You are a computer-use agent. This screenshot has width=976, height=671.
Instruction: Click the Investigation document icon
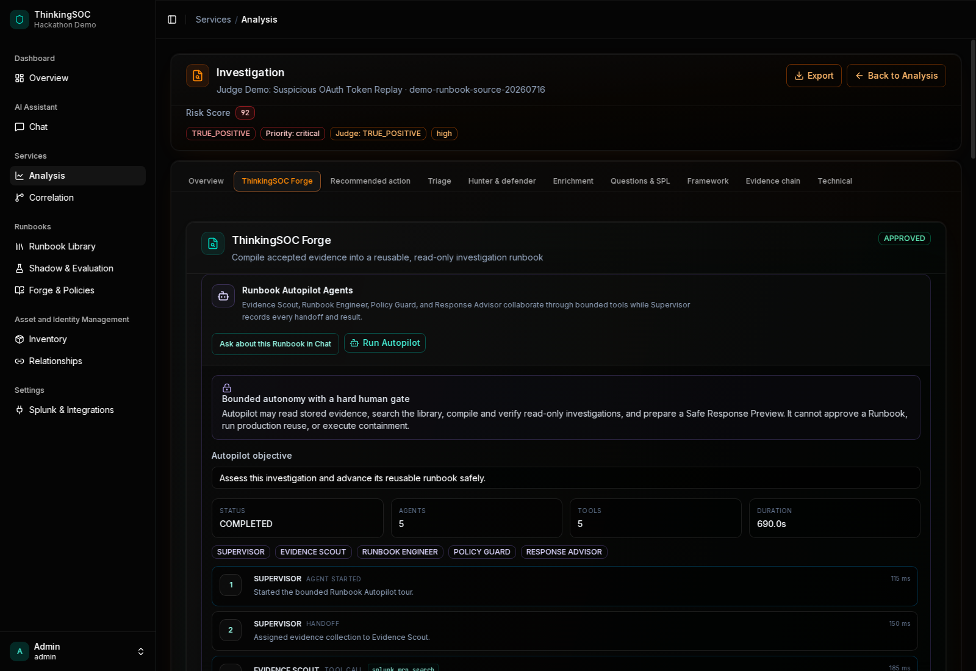(x=198, y=76)
